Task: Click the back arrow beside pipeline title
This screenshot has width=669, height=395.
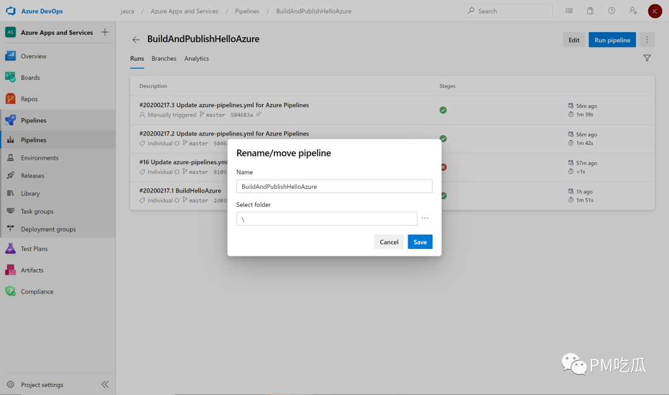Action: click(136, 40)
